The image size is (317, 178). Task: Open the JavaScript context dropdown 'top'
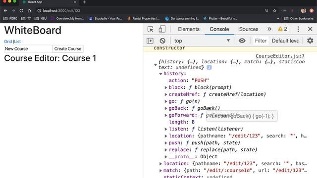(202, 41)
